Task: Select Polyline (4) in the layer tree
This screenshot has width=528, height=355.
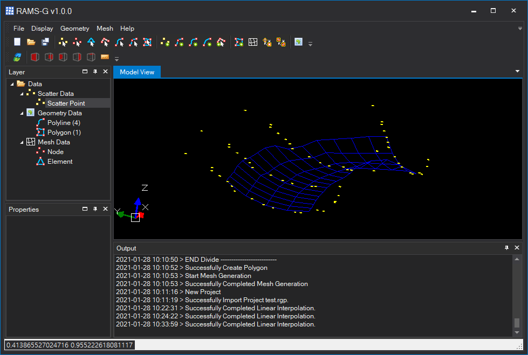Action: (x=64, y=123)
